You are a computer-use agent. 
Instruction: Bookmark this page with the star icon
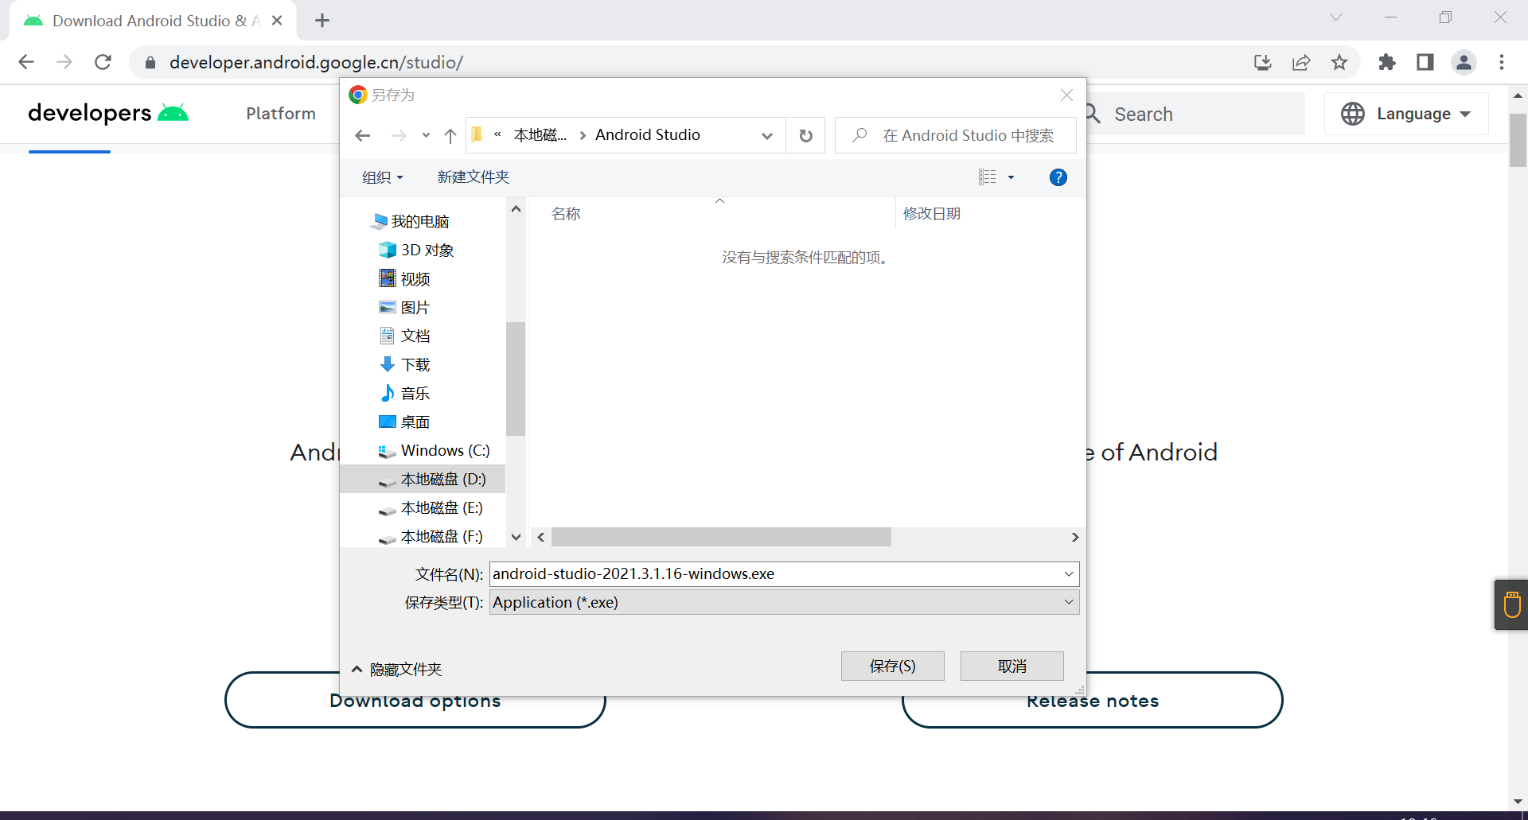(1339, 62)
